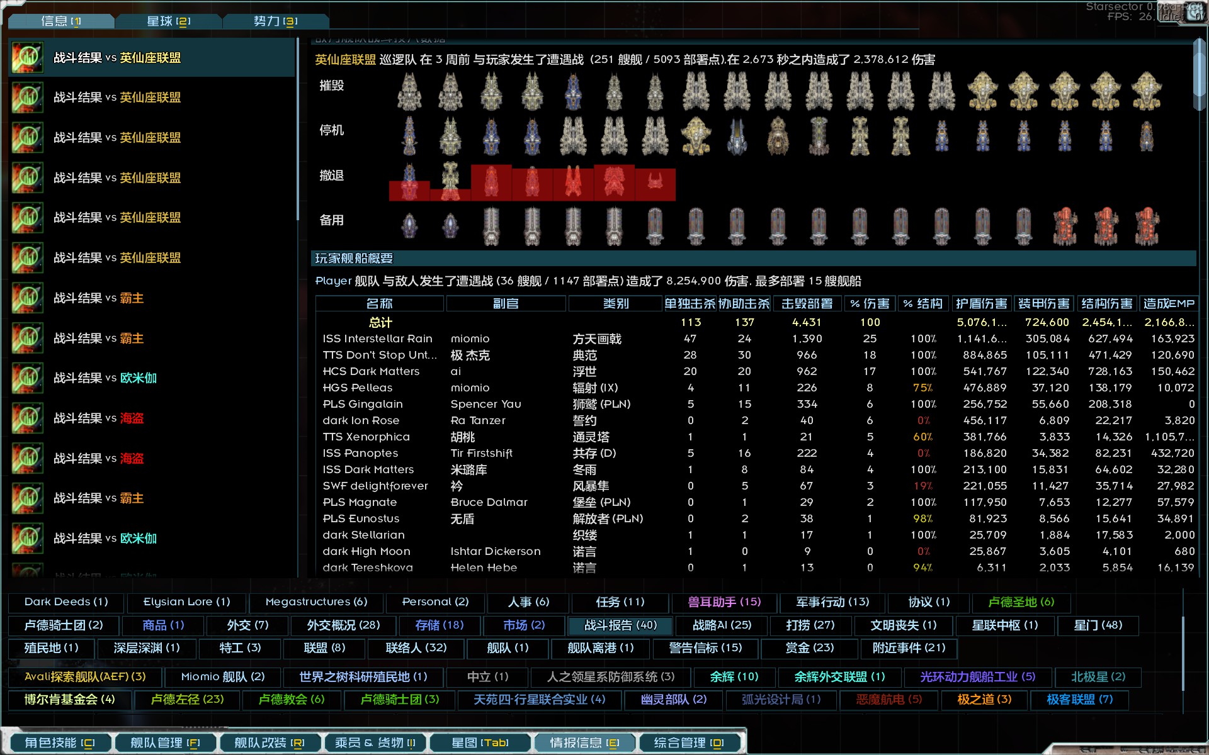This screenshot has width=1209, height=755.
Task: Click the 打捞 (27) tag
Action: click(x=810, y=625)
